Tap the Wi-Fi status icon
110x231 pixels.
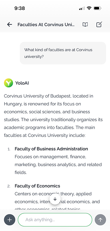89,8
